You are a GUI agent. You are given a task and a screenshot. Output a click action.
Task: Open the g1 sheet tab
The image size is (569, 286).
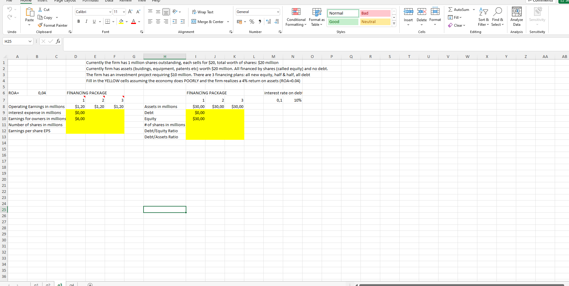click(x=36, y=284)
